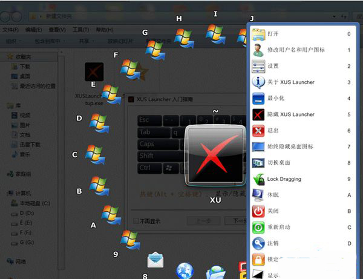Click 下一步 button in guide dialog
Screen dimensions: 363x279
236,221
